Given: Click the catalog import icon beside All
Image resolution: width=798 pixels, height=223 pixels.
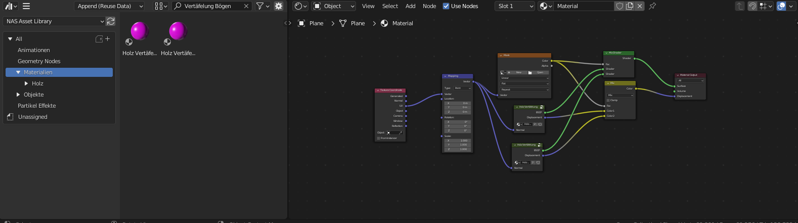Looking at the screenshot, I should coord(99,39).
